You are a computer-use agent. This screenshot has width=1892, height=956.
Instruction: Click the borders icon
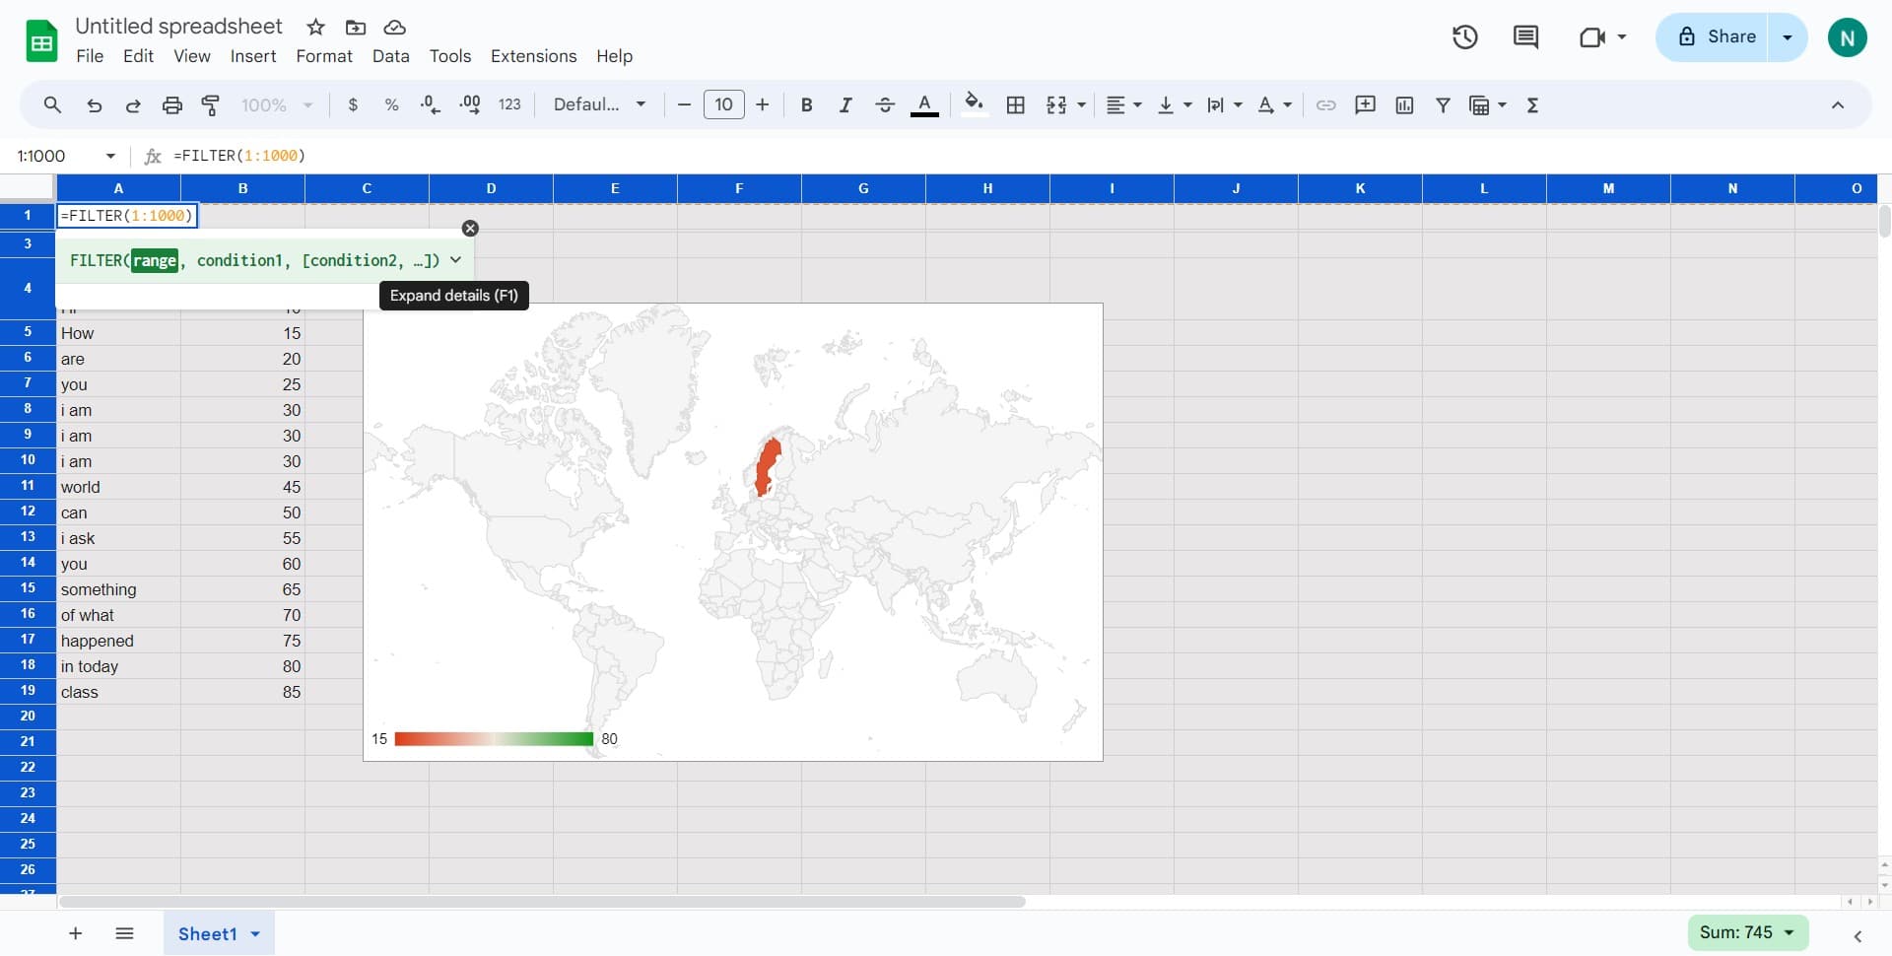pyautogui.click(x=1016, y=105)
